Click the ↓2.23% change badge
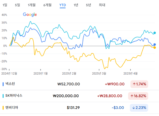This screenshot has height=116, width=159. [139, 108]
